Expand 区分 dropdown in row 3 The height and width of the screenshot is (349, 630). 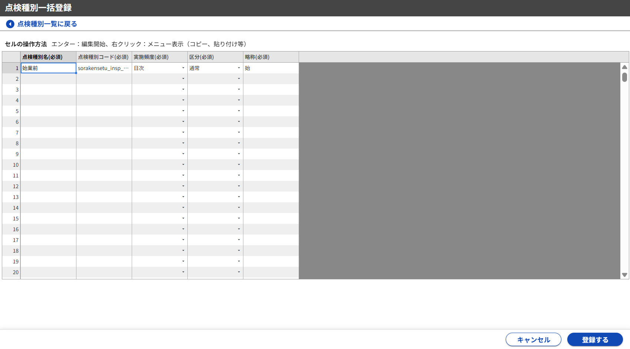coord(239,90)
